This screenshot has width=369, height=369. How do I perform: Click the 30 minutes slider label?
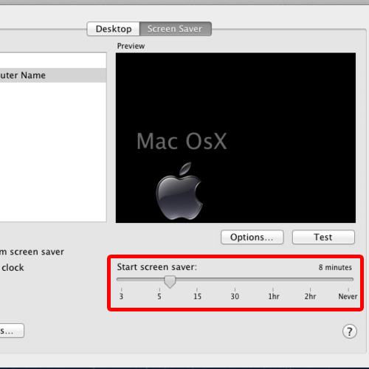click(x=235, y=297)
